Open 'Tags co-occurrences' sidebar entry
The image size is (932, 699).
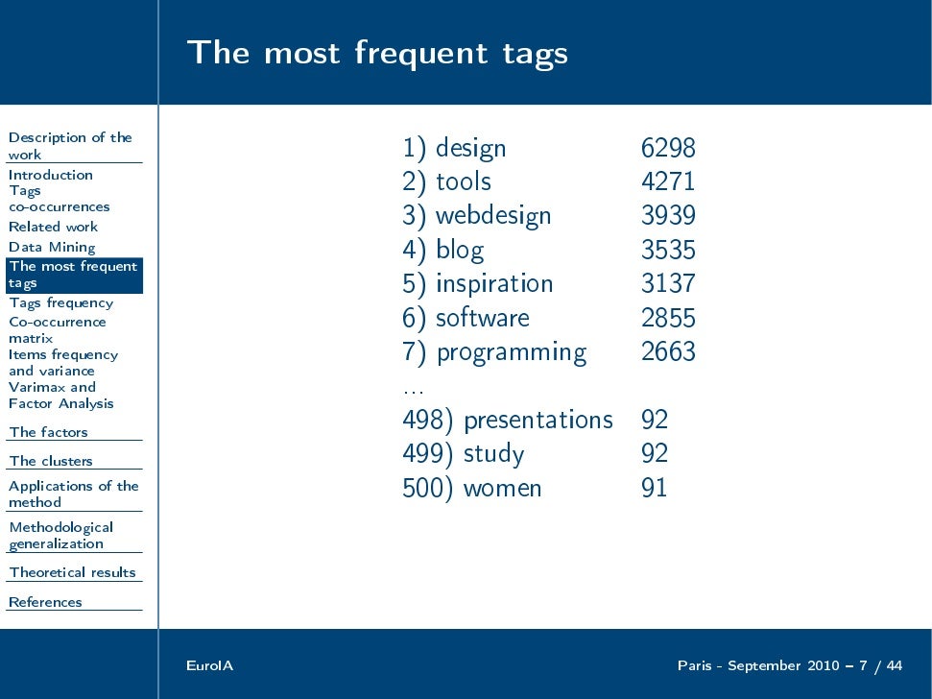click(59, 199)
